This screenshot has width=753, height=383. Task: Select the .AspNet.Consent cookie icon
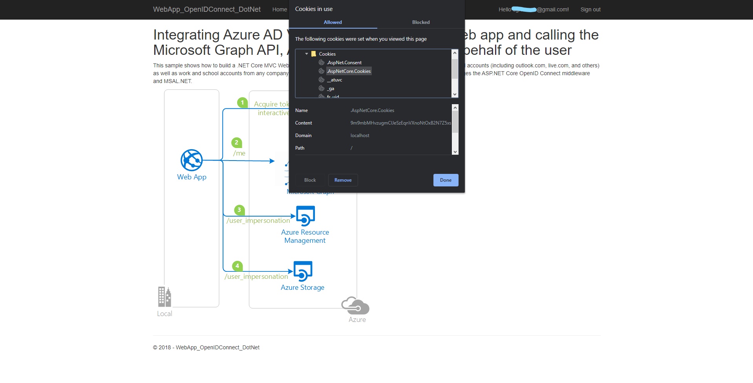point(322,62)
